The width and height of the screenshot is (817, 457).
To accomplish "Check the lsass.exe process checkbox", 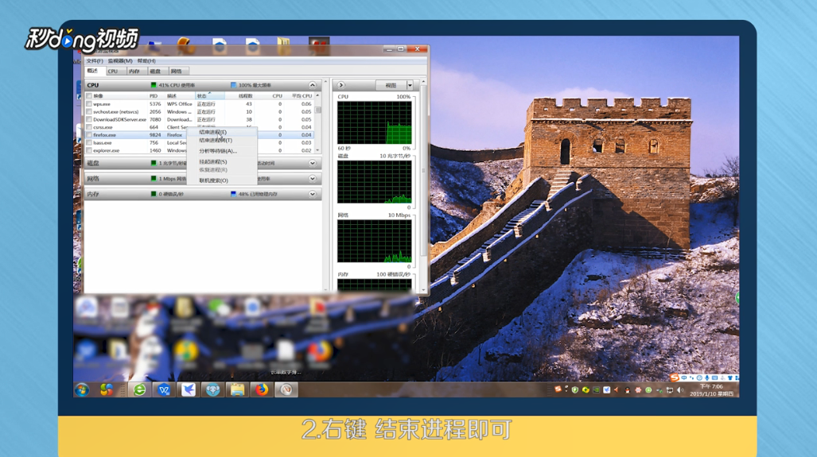I will pos(89,142).
